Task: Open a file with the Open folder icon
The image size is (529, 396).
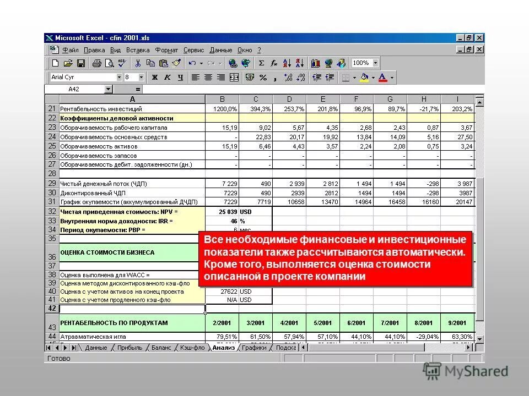Action: (68, 63)
